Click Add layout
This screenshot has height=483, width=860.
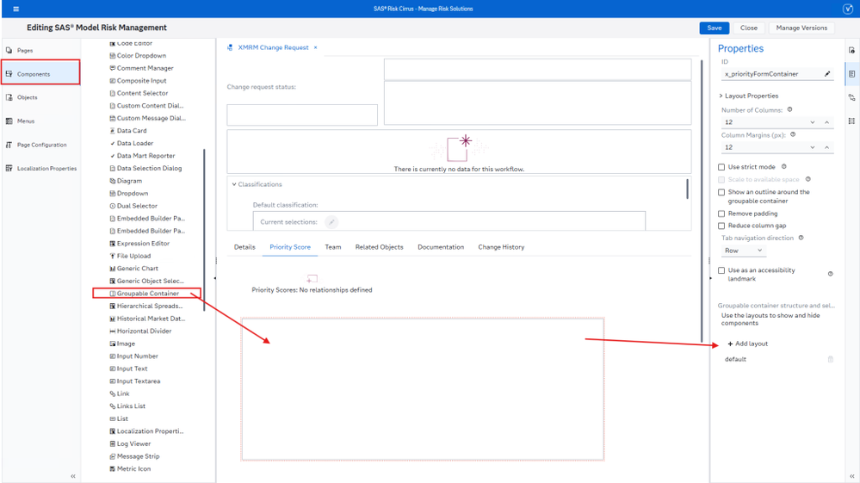coord(747,344)
